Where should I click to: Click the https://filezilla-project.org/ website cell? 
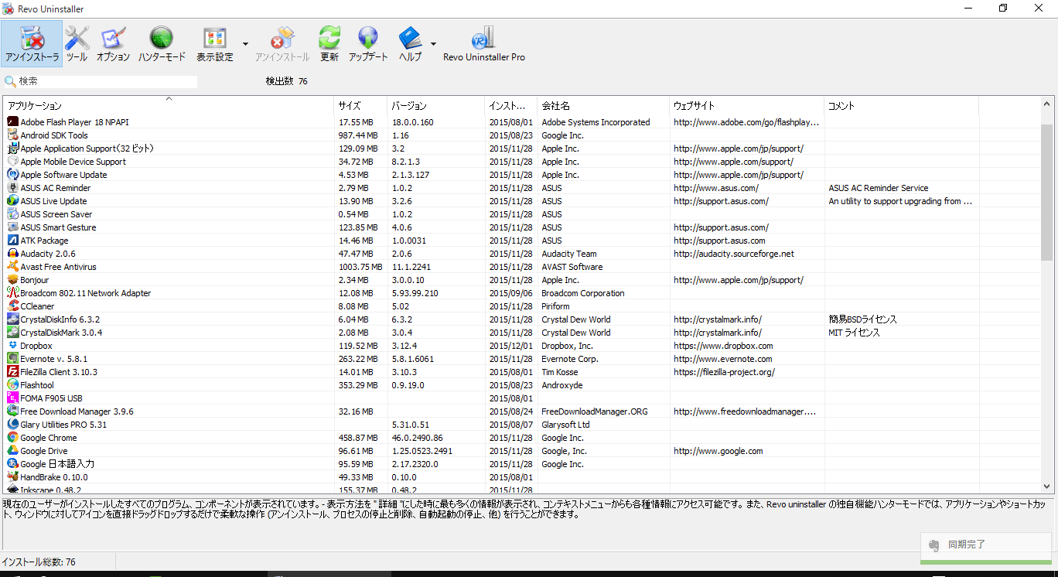(x=724, y=372)
